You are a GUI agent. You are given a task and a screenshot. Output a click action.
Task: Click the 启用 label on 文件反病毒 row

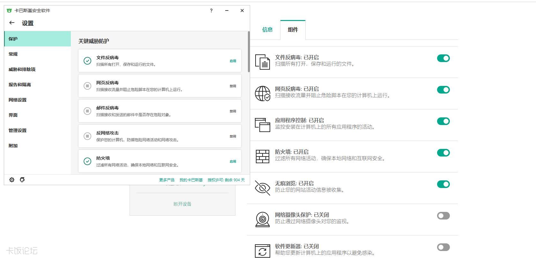click(x=233, y=61)
